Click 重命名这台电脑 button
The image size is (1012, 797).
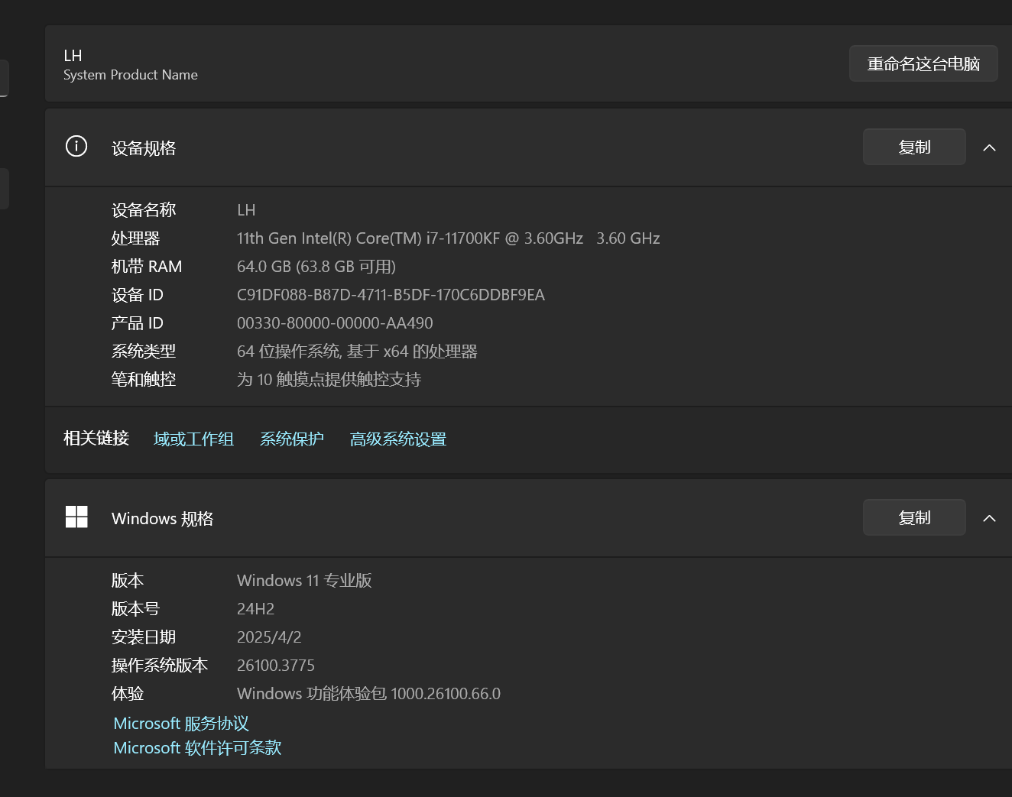point(923,63)
